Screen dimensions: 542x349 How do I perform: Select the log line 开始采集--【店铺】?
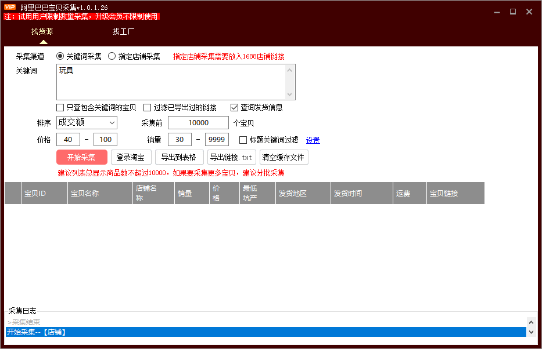266,332
